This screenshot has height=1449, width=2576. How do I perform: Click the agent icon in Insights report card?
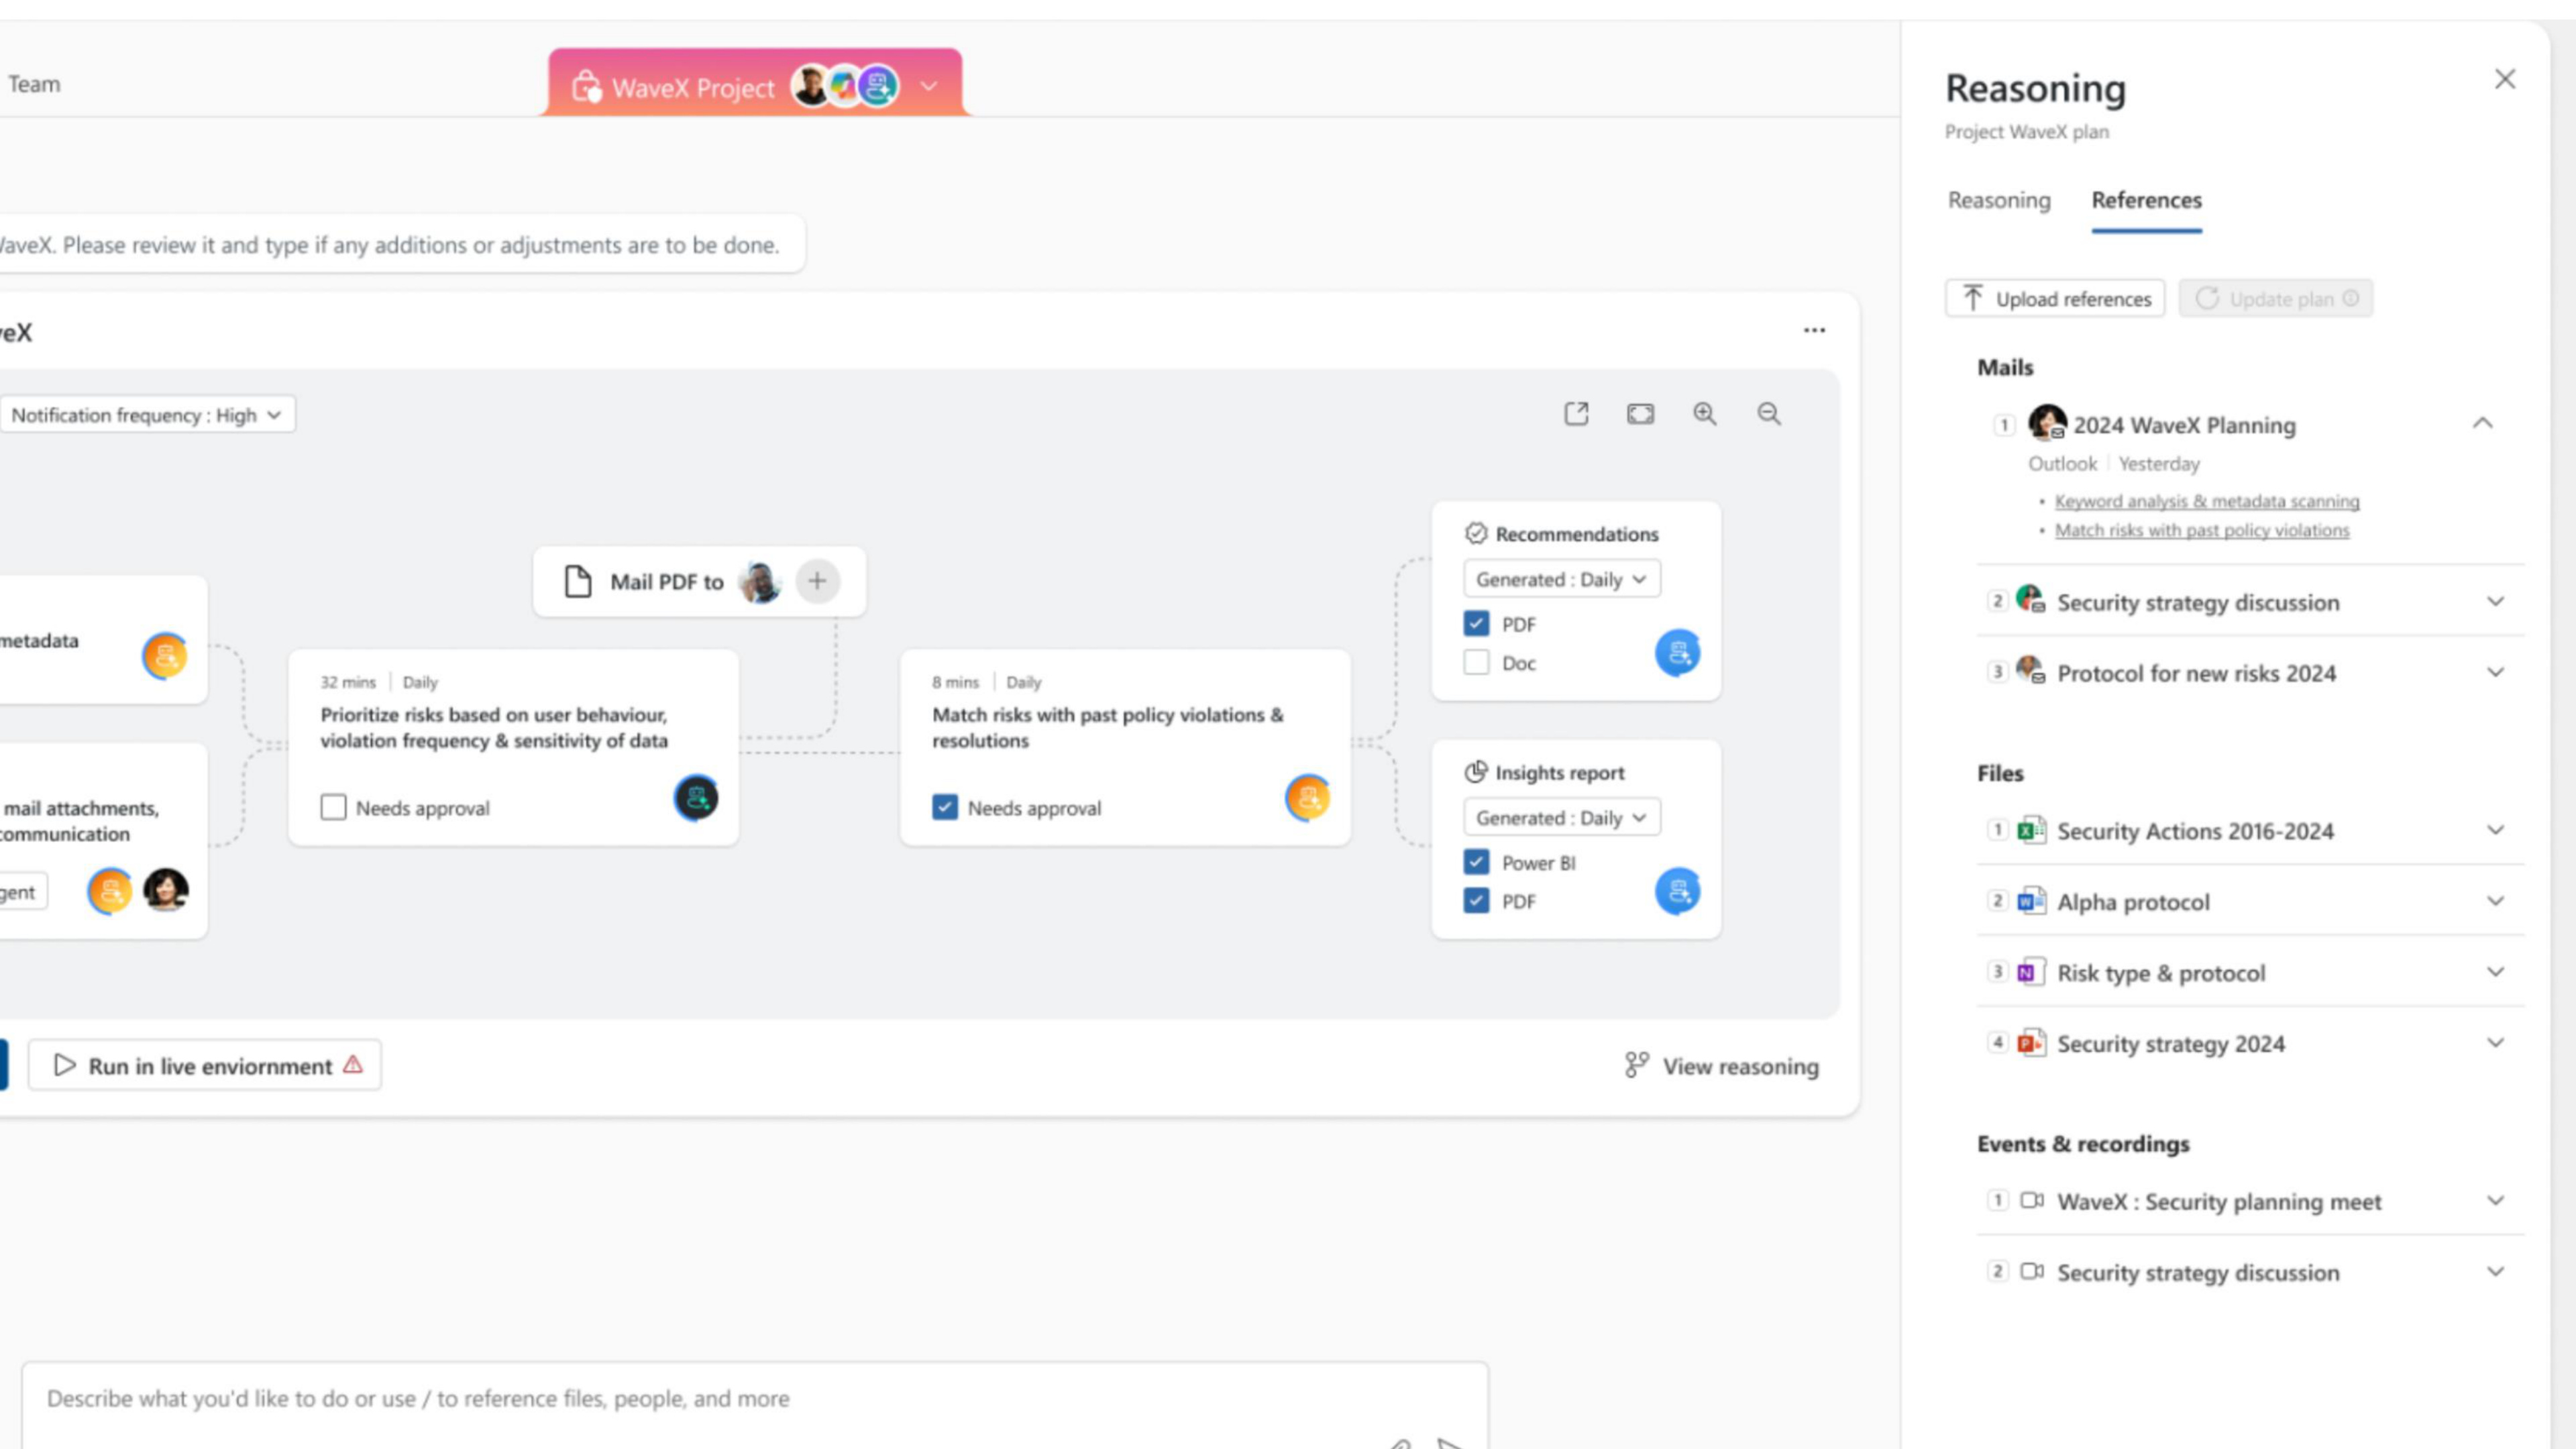point(1677,891)
